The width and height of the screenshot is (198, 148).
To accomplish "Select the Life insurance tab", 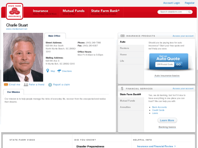I will pyautogui.click(x=131, y=61).
